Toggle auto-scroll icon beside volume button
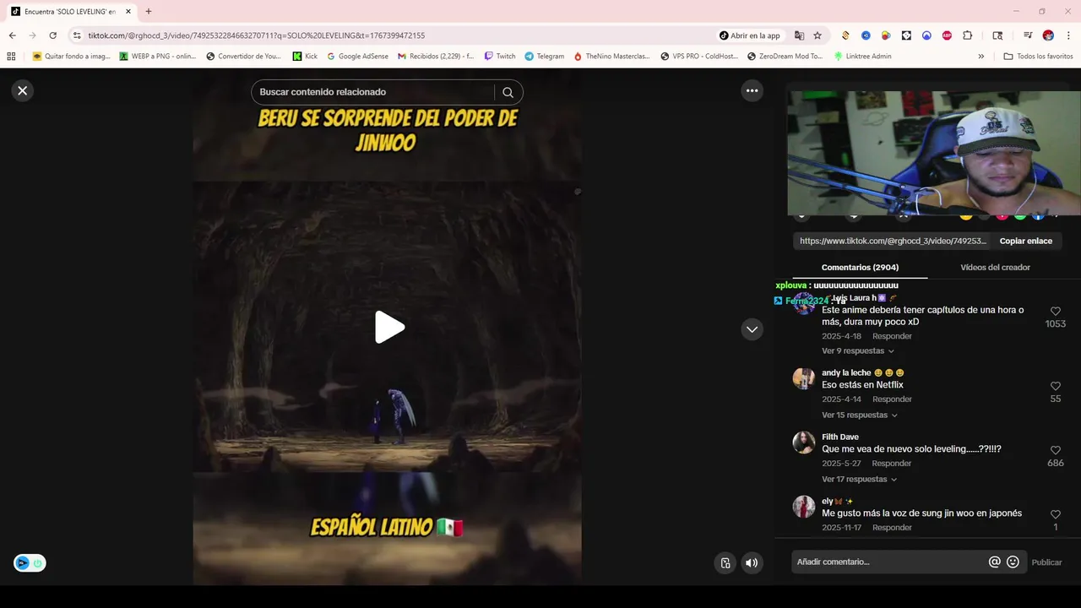 (x=725, y=563)
